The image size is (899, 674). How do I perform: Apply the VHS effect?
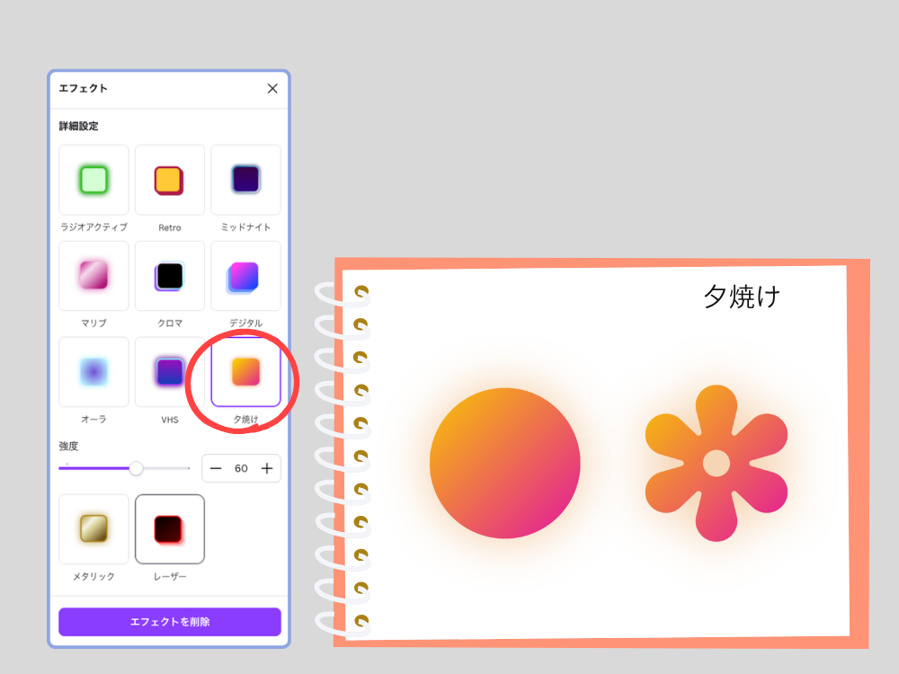170,372
